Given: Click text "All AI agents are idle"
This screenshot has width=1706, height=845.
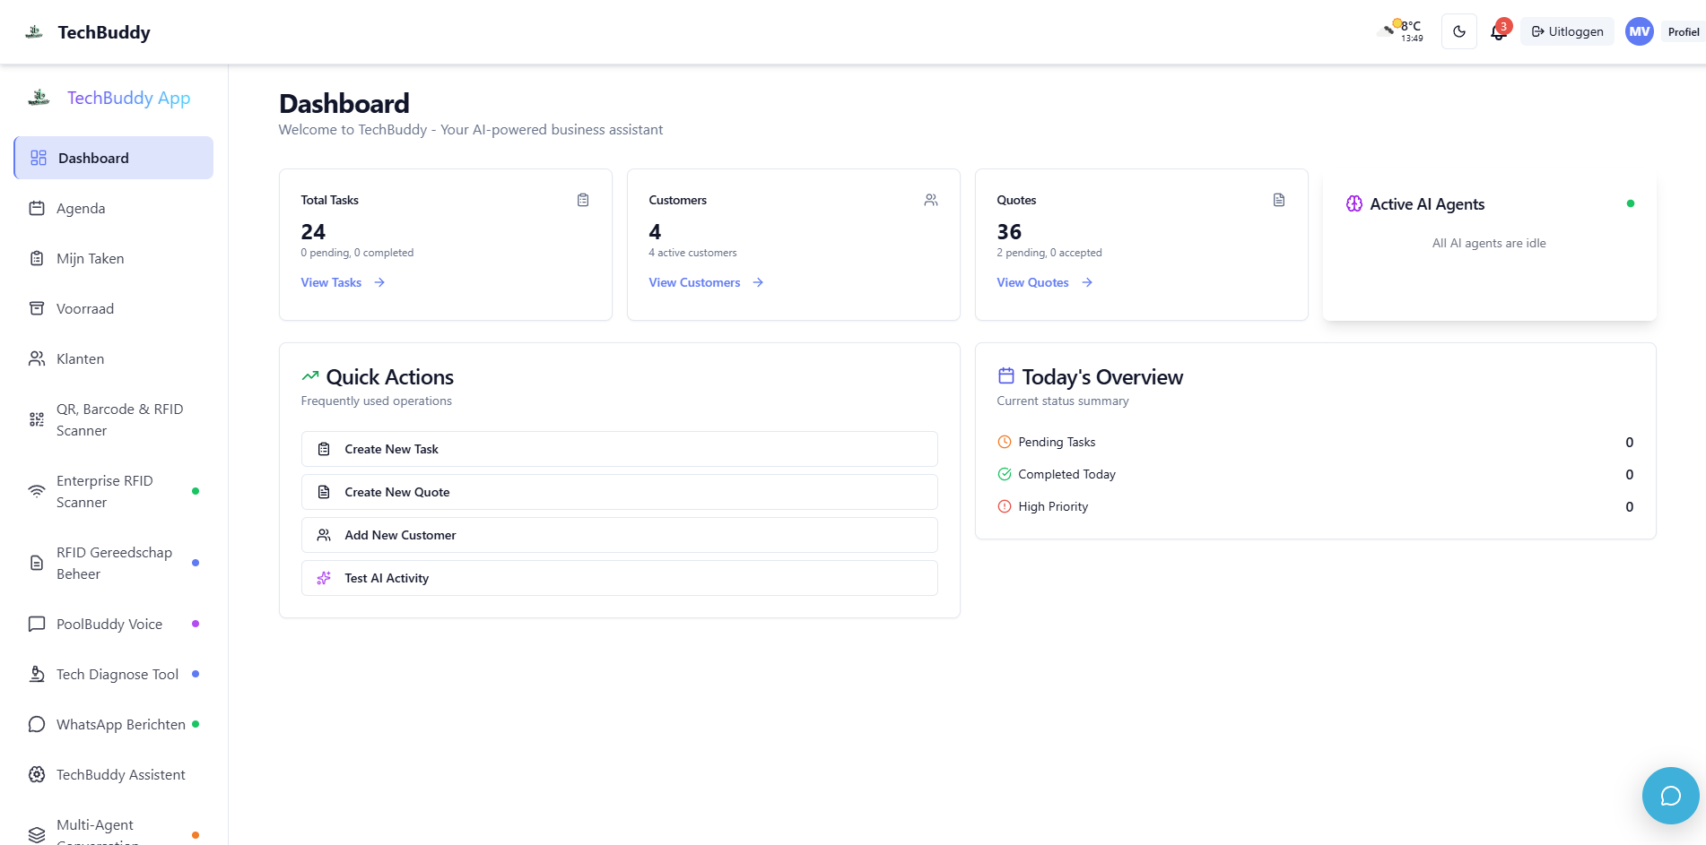Looking at the screenshot, I should point(1489,243).
